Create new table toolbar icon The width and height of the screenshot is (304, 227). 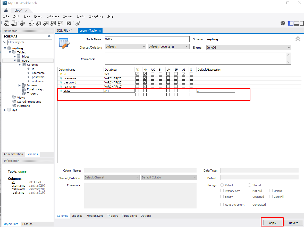pyautogui.click(x=39, y=23)
